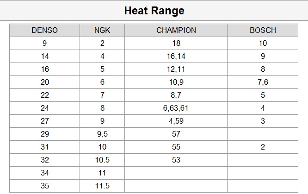
Task: Click the Heat Range title
Action: [x=154, y=11]
